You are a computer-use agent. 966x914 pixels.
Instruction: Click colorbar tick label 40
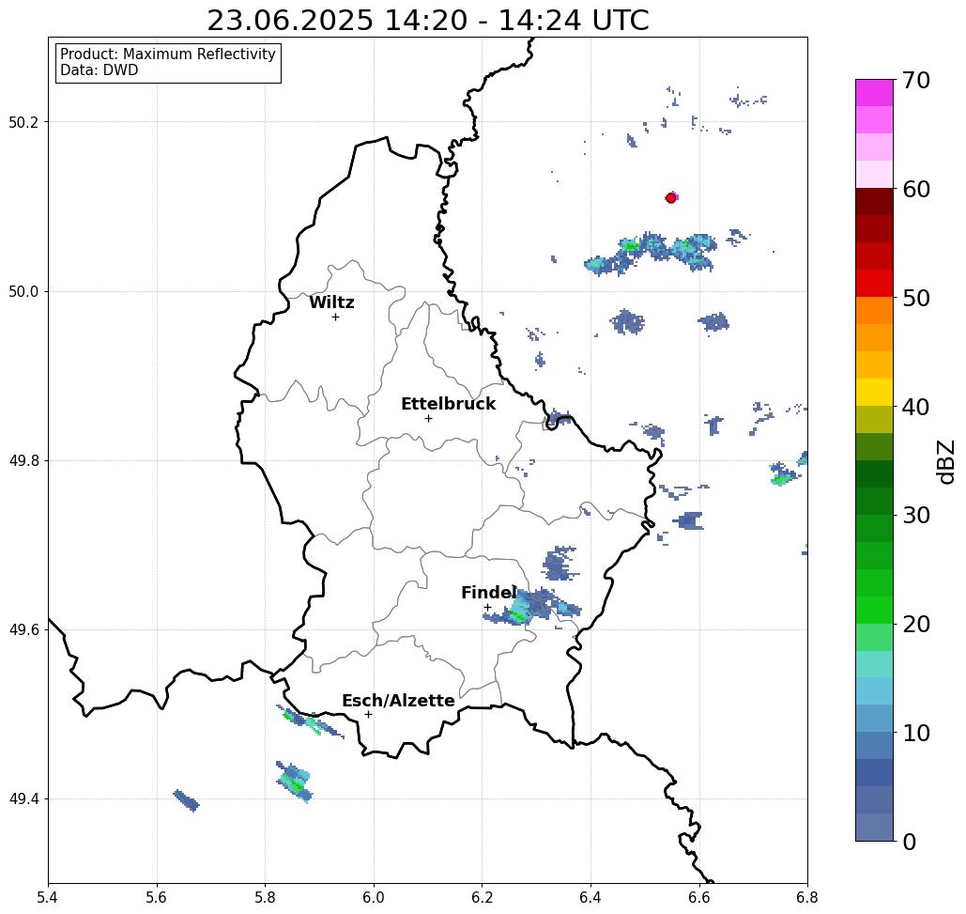[x=916, y=407]
